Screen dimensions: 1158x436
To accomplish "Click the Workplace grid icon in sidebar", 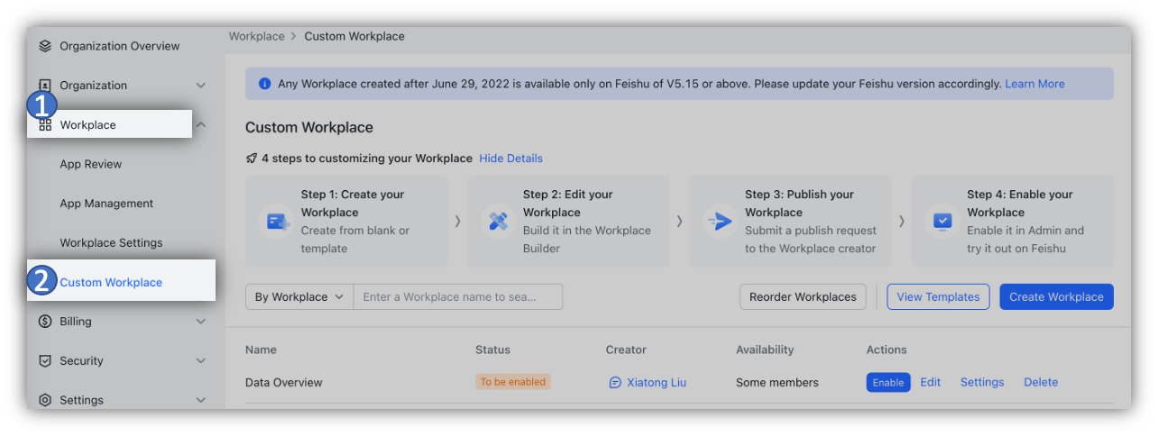I will click(45, 125).
